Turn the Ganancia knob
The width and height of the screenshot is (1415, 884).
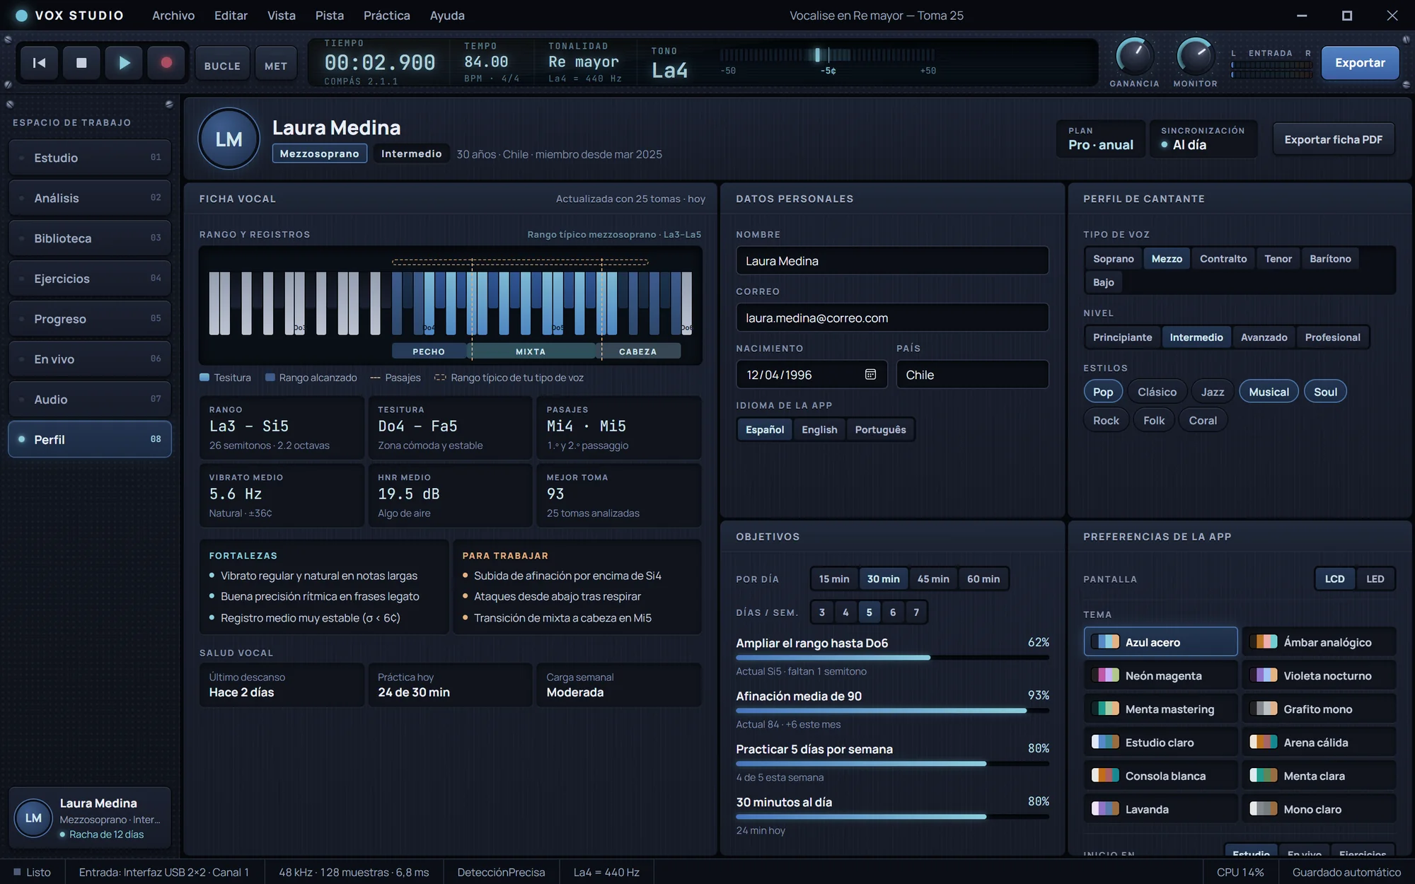click(x=1134, y=57)
